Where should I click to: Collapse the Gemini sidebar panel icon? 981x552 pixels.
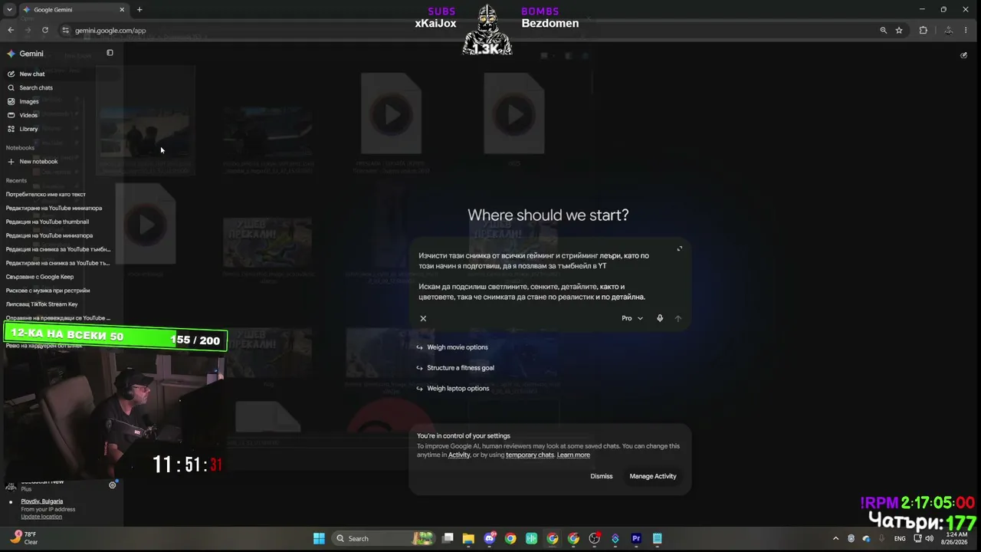[x=110, y=53]
